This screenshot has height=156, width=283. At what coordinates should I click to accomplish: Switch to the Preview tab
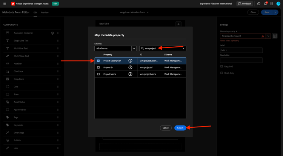pyautogui.click(x=45, y=12)
